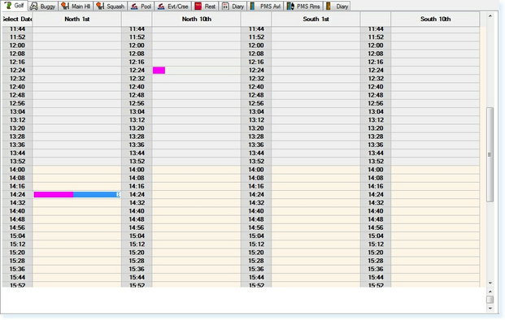Select the 13:20 time for South 10th

pos(376,128)
